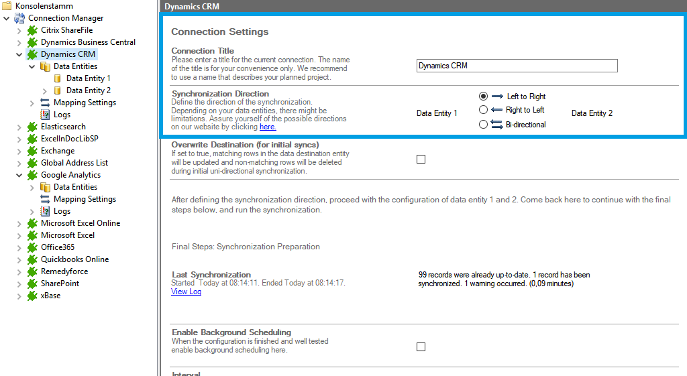Select the Right to Left radio button
This screenshot has width=687, height=376.
click(x=483, y=110)
